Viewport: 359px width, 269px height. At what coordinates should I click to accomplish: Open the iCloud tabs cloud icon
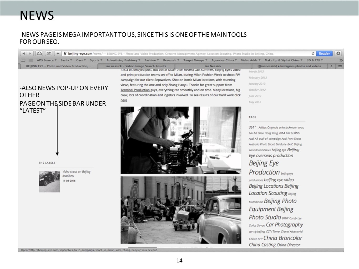point(39,53)
